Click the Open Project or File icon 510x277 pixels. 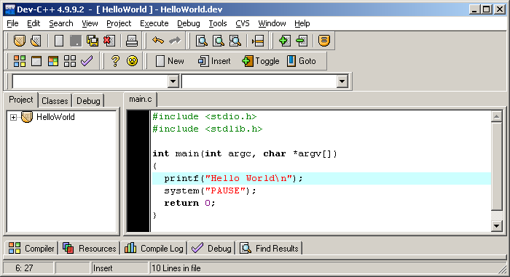36,41
